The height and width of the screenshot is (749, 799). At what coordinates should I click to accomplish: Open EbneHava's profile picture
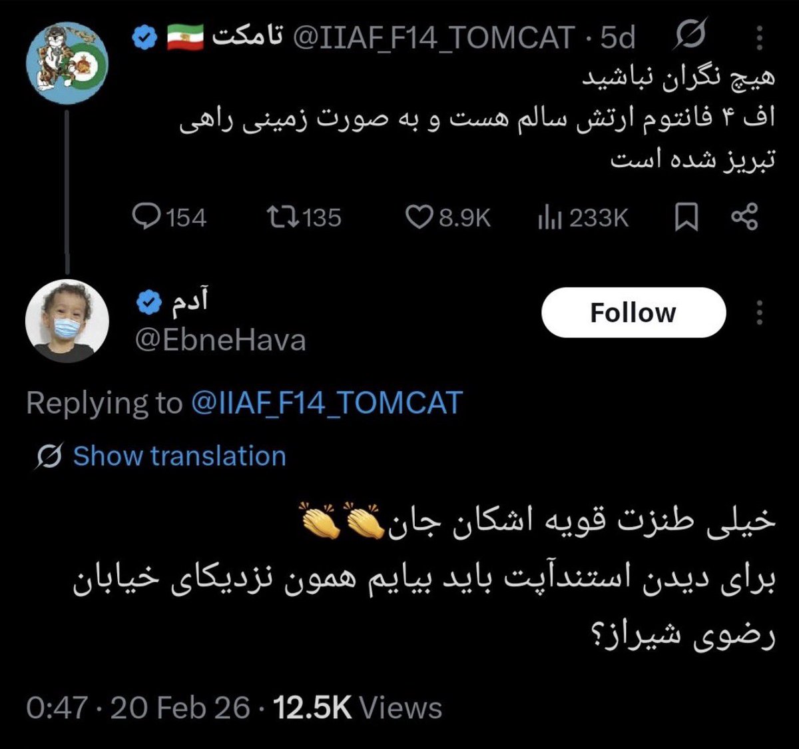(67, 321)
